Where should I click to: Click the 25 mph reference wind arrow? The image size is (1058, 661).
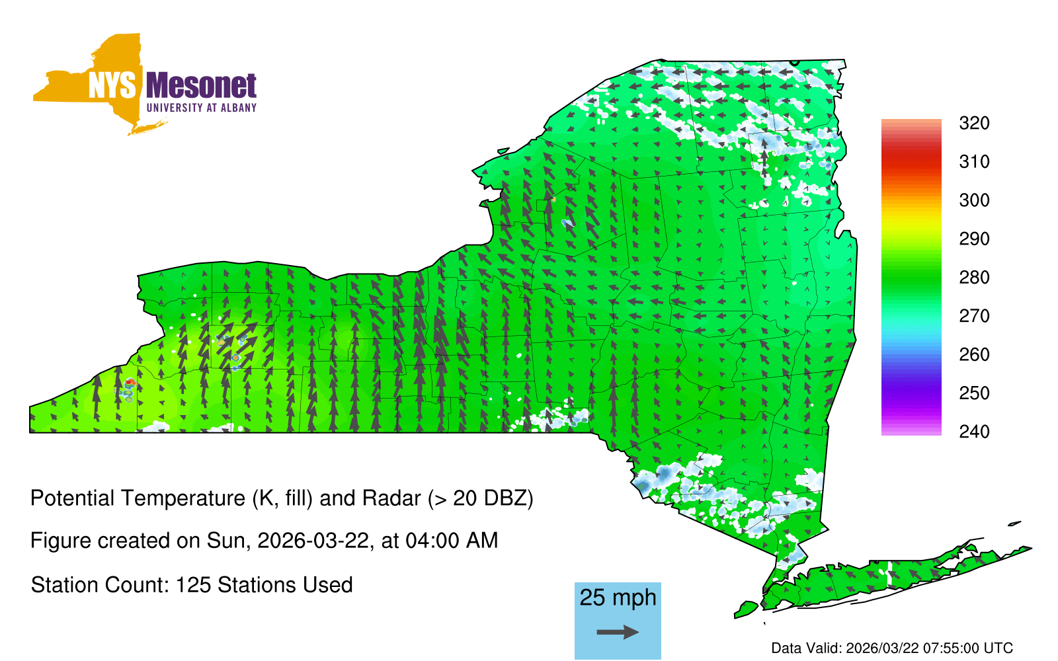(x=618, y=633)
